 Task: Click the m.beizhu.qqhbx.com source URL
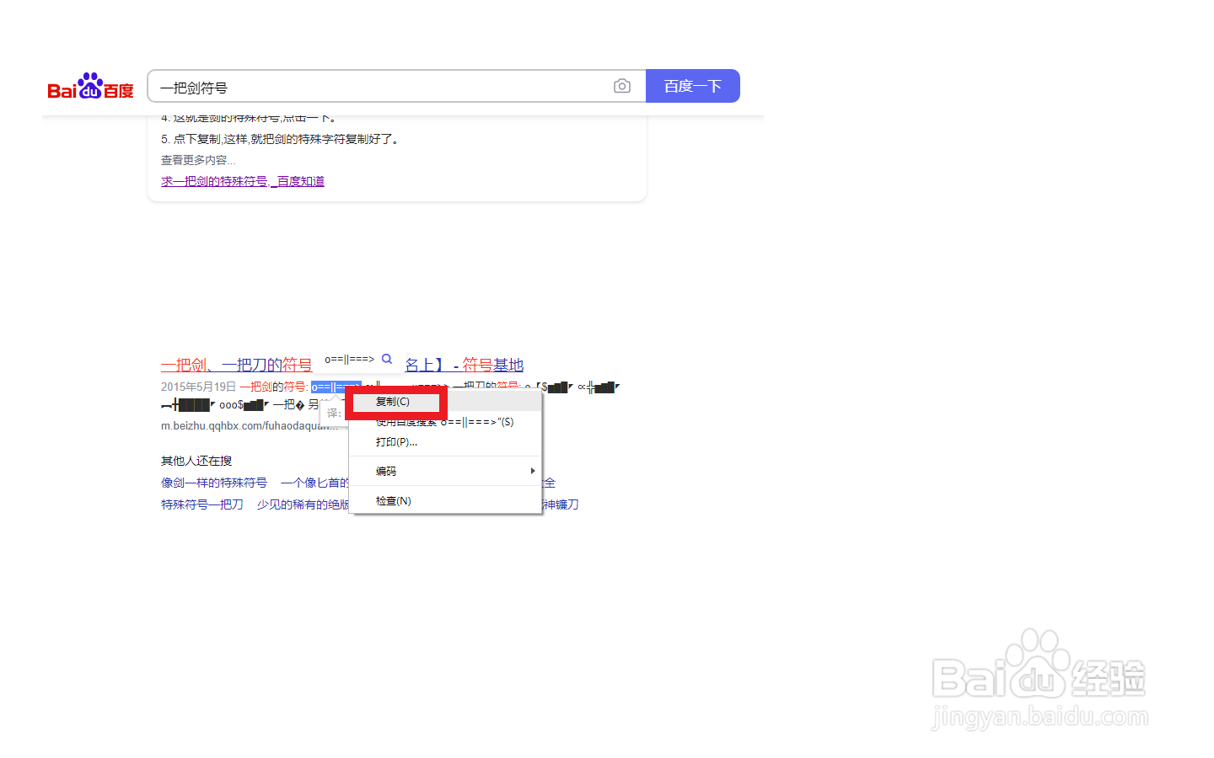(249, 426)
